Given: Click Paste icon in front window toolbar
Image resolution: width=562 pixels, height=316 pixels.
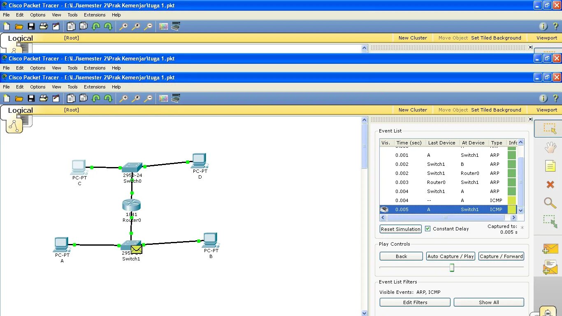Looking at the screenshot, I should point(84,98).
